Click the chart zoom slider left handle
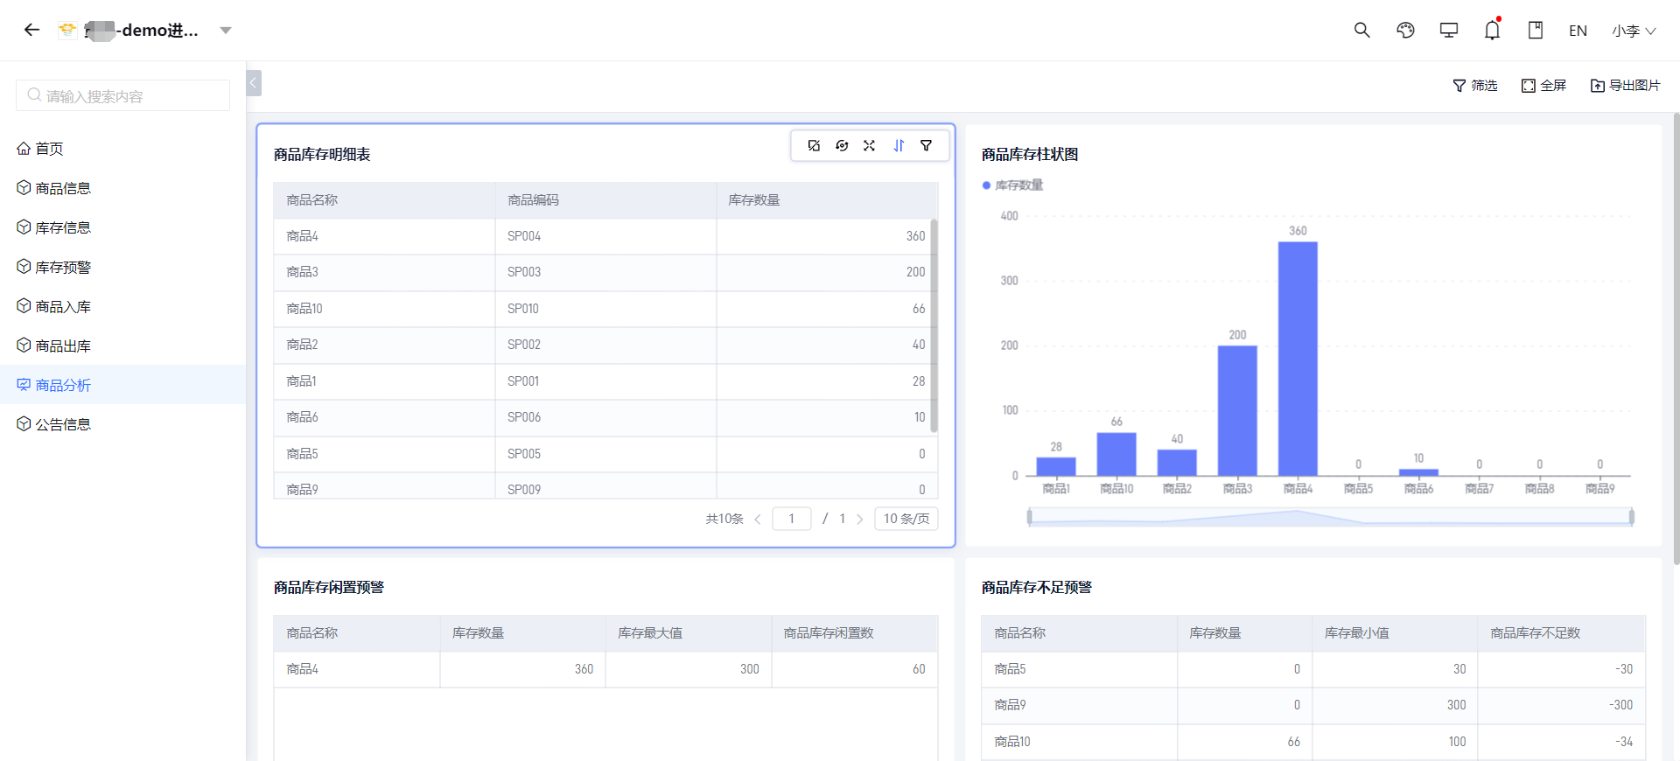This screenshot has width=1680, height=761. coord(1029,517)
